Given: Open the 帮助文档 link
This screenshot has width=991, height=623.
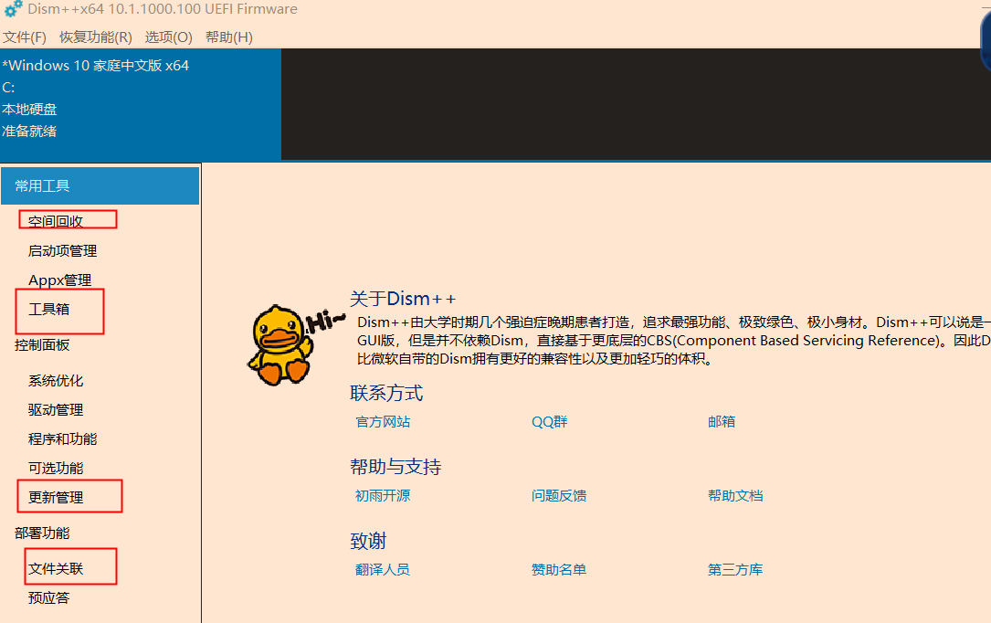Looking at the screenshot, I should click(735, 495).
